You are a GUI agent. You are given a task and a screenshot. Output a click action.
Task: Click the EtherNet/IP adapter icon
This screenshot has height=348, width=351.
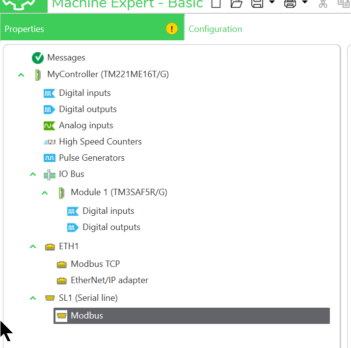coord(61,281)
